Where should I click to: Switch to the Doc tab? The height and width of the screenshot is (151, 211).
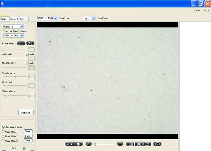[x=24, y=19]
